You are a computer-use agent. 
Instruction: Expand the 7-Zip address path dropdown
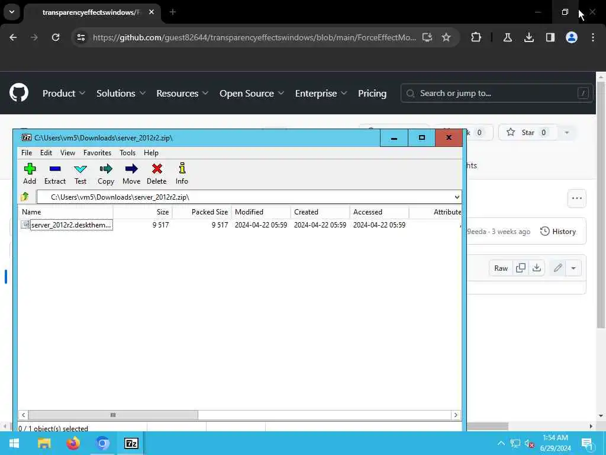457,197
